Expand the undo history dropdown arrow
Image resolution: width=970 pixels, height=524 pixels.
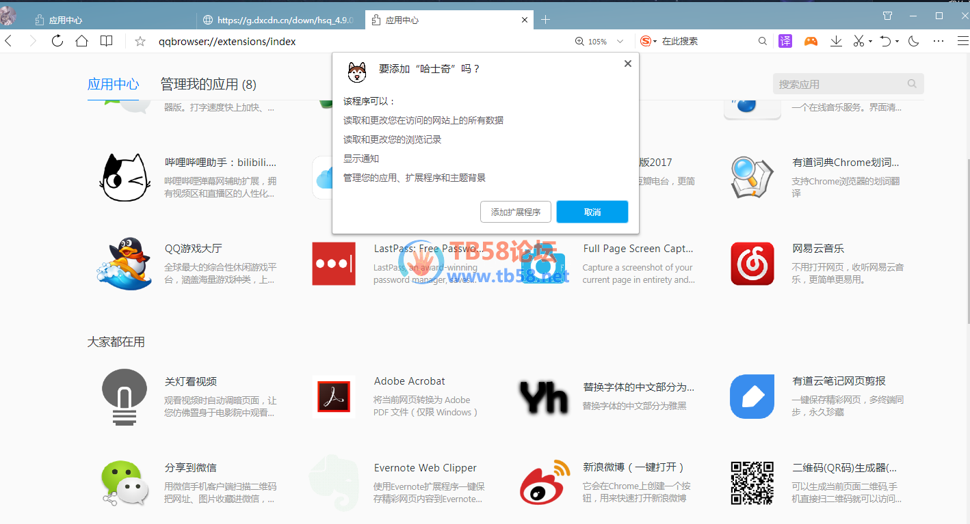(x=897, y=42)
